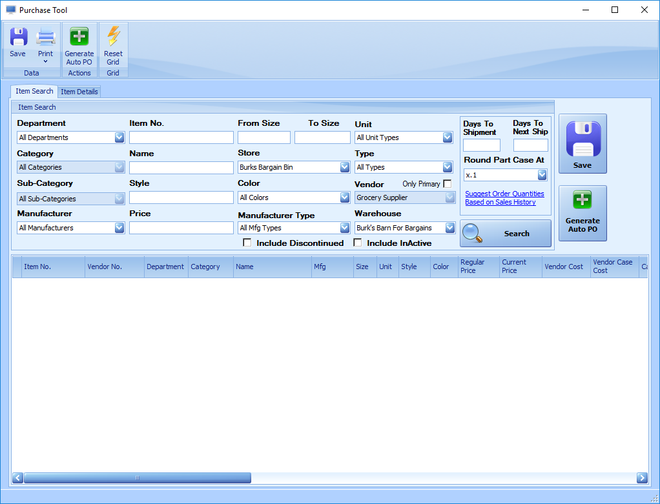
Task: Select the Item Search tab
Action: (34, 91)
